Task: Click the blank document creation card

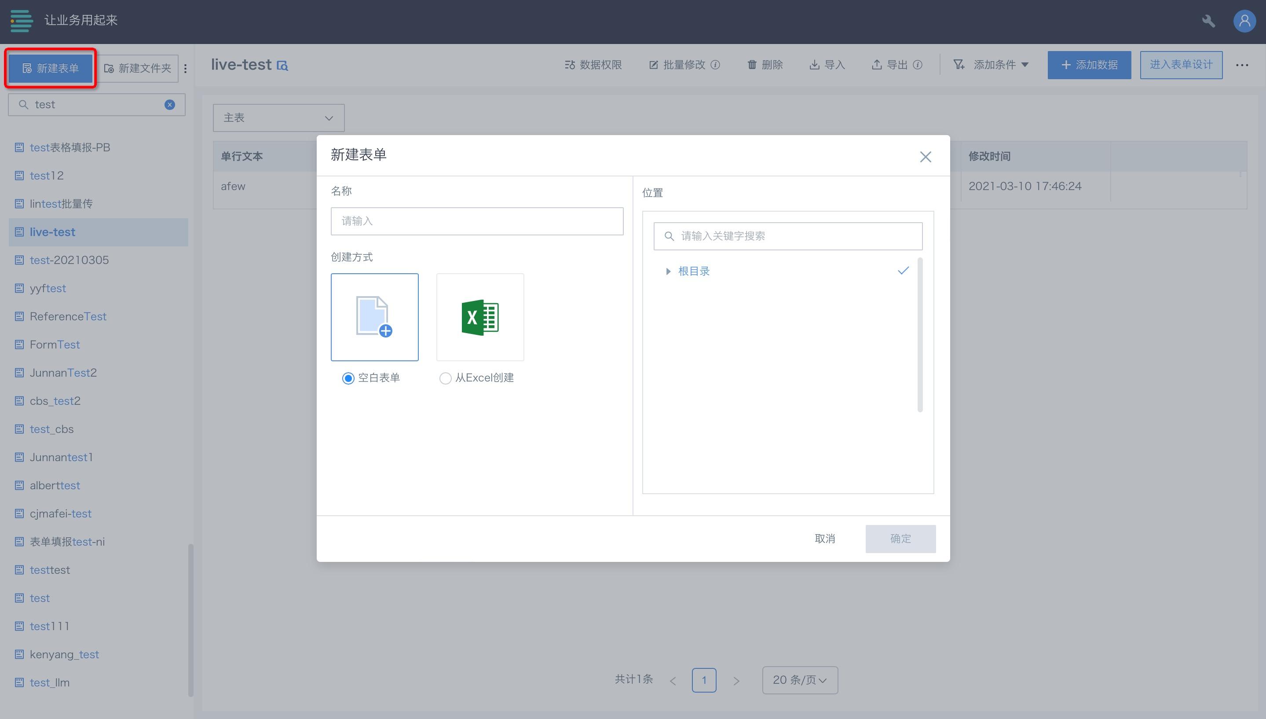Action: pos(375,317)
